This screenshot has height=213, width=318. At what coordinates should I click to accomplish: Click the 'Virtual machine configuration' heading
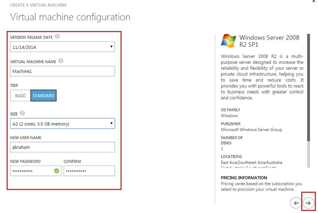coord(70,17)
